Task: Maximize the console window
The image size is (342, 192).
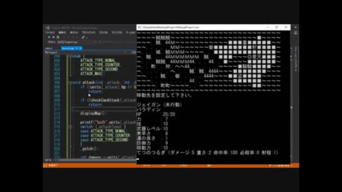Action: pyautogui.click(x=276, y=27)
